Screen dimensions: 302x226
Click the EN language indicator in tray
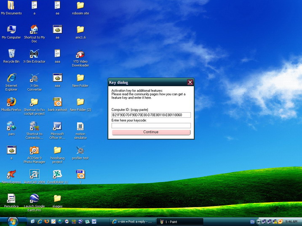(x=252, y=221)
